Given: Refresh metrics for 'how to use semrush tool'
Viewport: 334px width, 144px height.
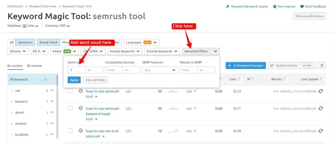Looking at the screenshot, I should [321, 91].
